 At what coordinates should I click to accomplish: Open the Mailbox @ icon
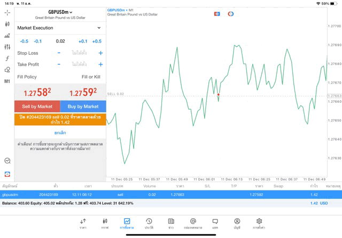(x=193, y=223)
